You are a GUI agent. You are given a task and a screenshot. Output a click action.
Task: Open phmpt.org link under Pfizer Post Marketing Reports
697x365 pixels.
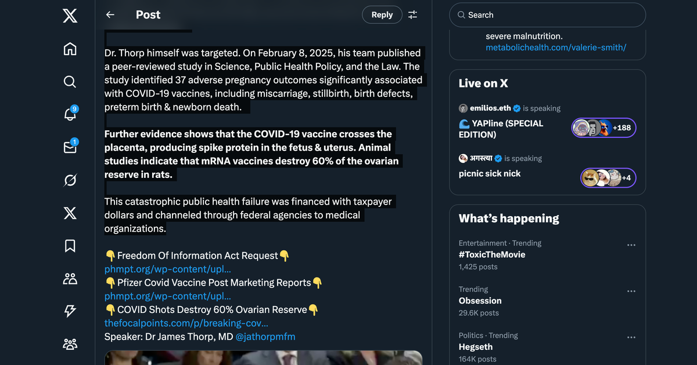(168, 296)
